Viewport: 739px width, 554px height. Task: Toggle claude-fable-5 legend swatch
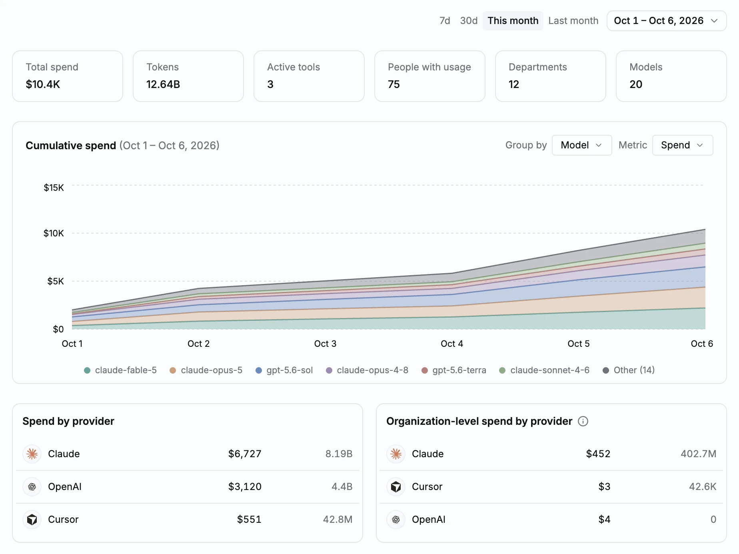pos(87,370)
